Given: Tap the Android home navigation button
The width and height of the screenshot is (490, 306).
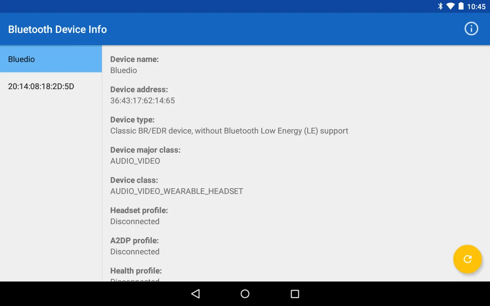Looking at the screenshot, I should 245,294.
